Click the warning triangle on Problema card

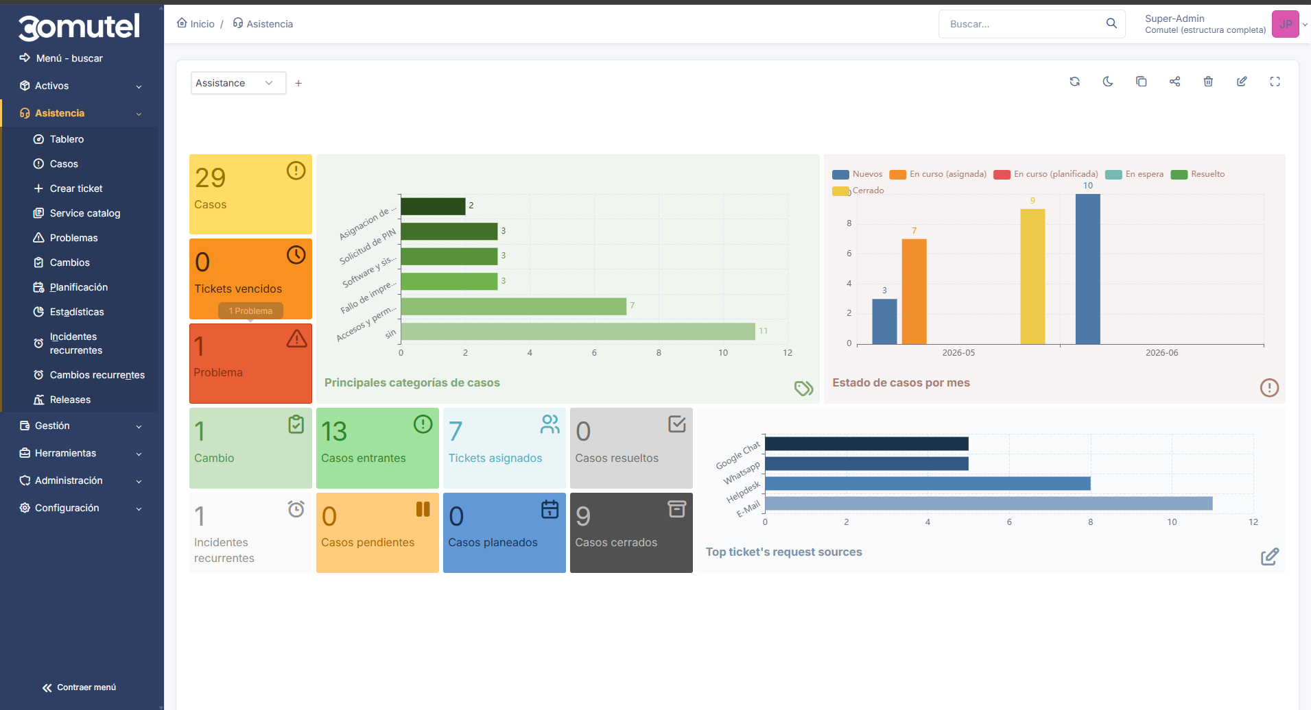click(x=296, y=339)
